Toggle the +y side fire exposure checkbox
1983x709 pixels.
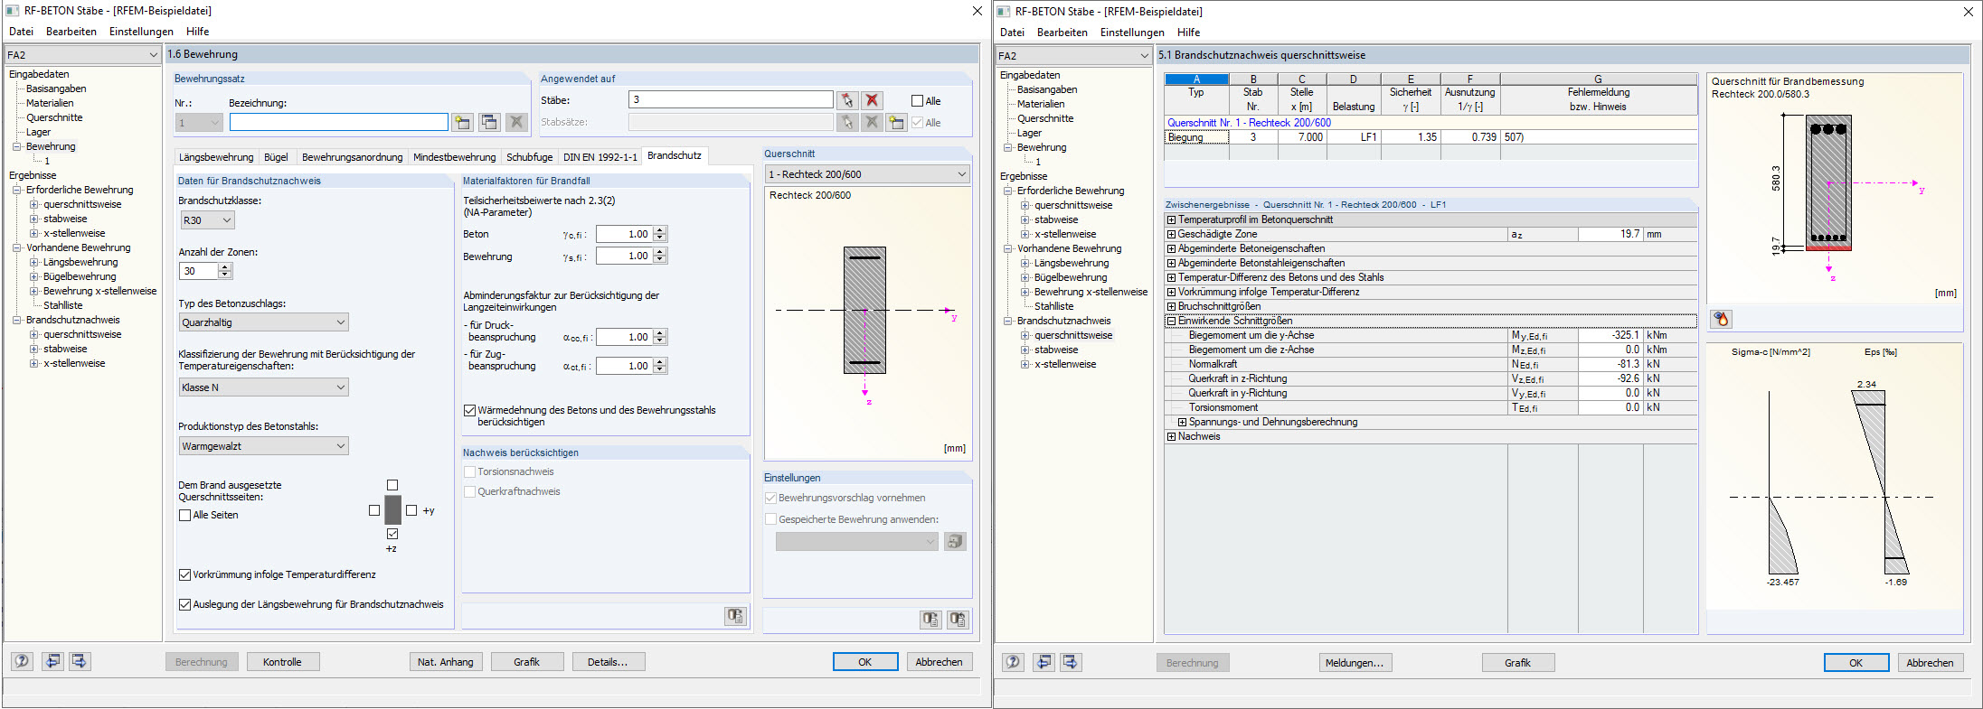[411, 510]
